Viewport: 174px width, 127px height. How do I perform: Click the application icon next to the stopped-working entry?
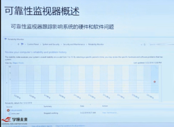click(x=10, y=114)
